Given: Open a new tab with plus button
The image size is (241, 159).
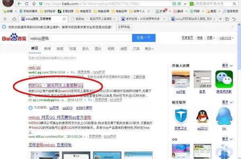Looking at the screenshot, I should click(x=221, y=19).
